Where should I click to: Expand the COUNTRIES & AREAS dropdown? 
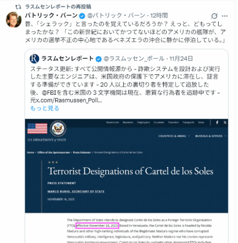[174, 136]
